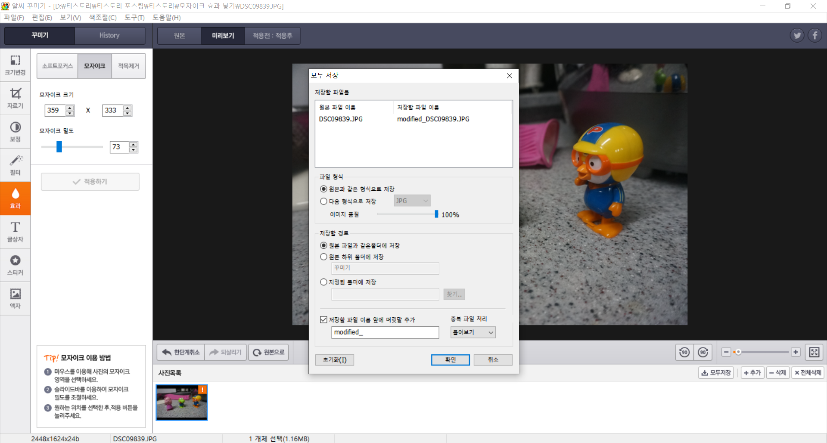This screenshot has height=443, width=827.
Task: Click the 취소 cancel button
Action: pos(493,360)
